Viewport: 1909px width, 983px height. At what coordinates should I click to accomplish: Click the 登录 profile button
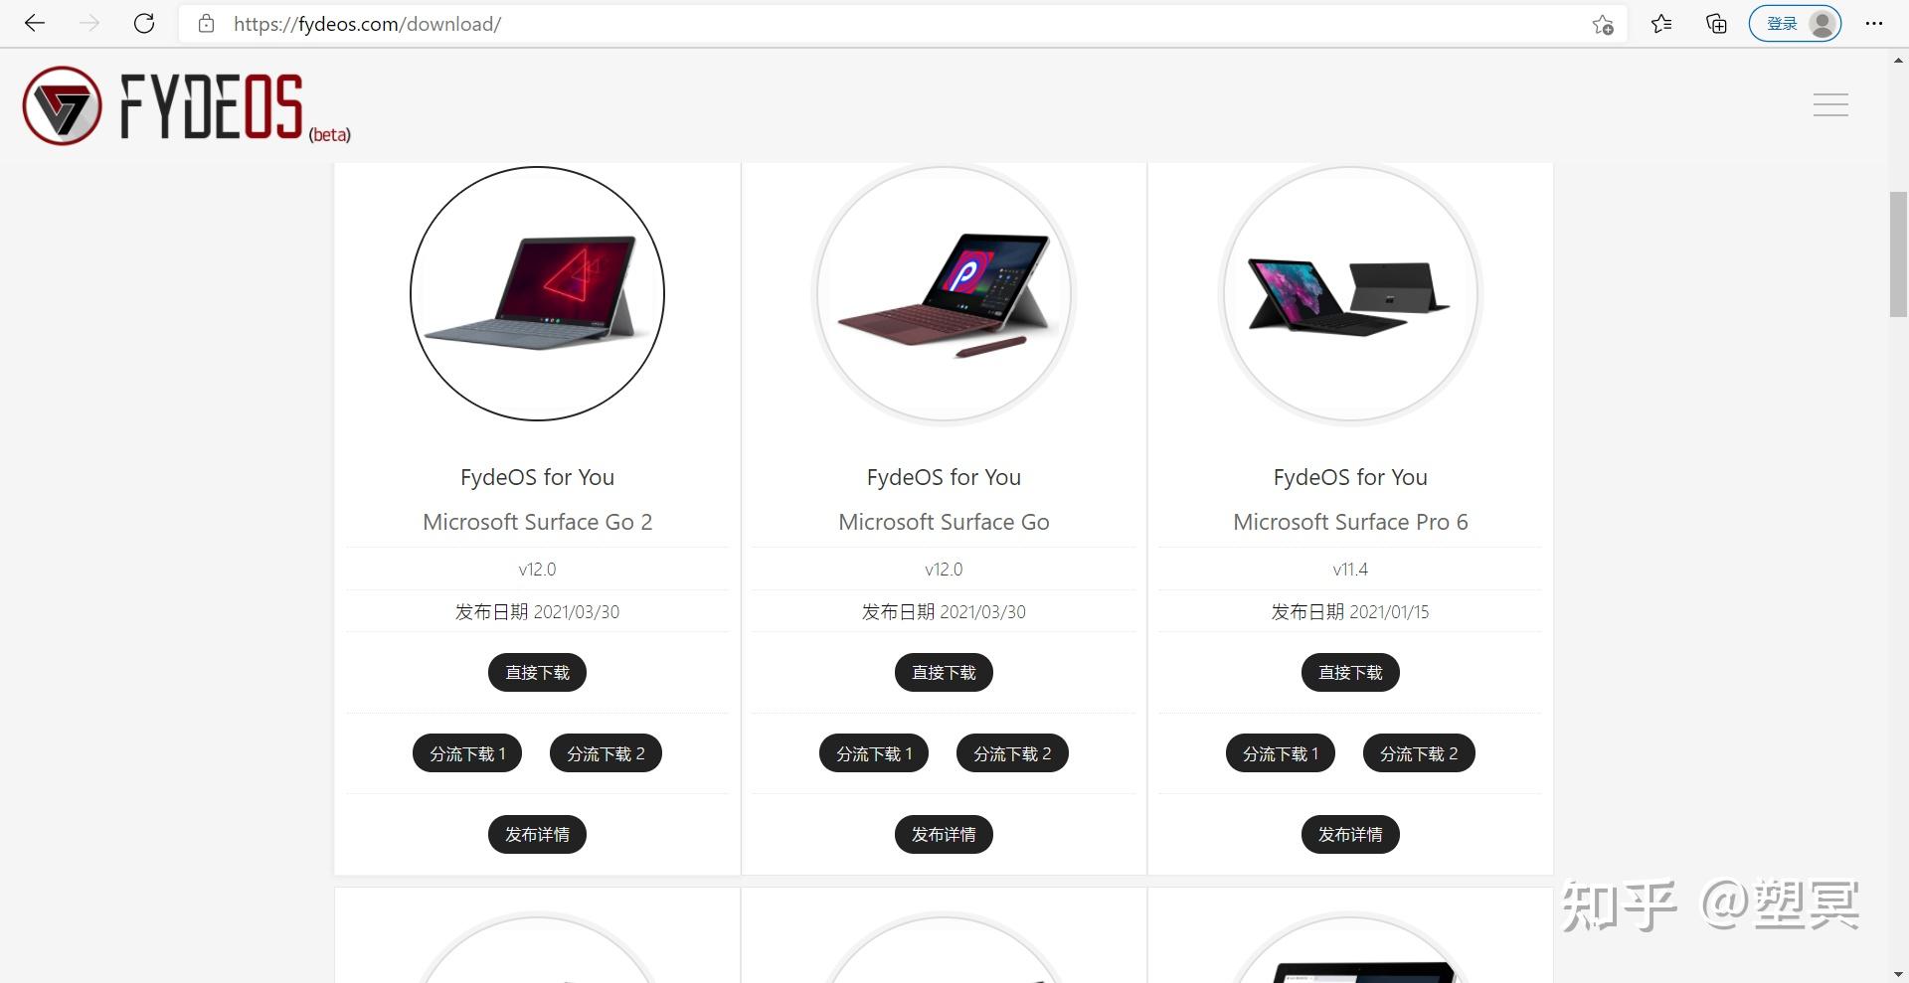click(x=1795, y=24)
